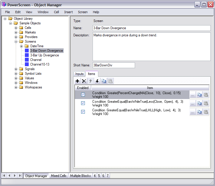Expand the Signals folder
215x186 pixels.
pos(16,69)
